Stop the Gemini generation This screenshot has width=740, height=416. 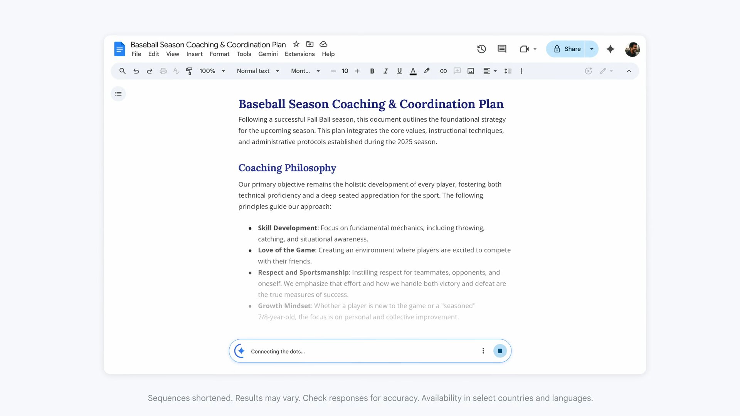click(500, 351)
